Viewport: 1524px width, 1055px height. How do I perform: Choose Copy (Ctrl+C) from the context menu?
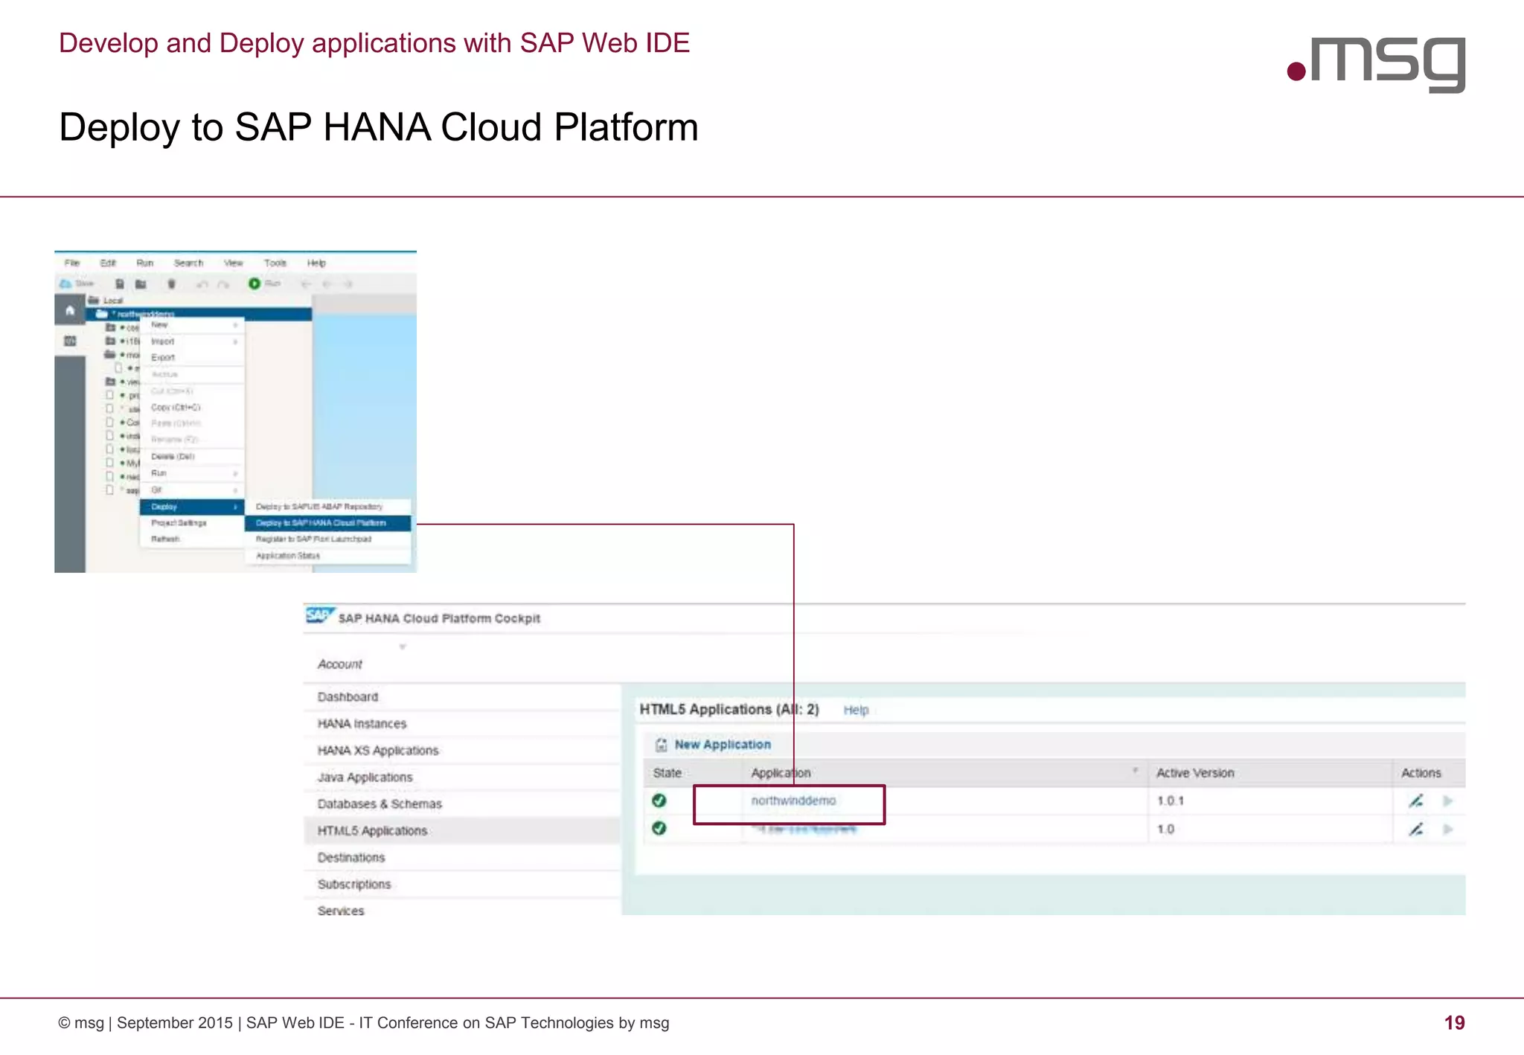(193, 408)
